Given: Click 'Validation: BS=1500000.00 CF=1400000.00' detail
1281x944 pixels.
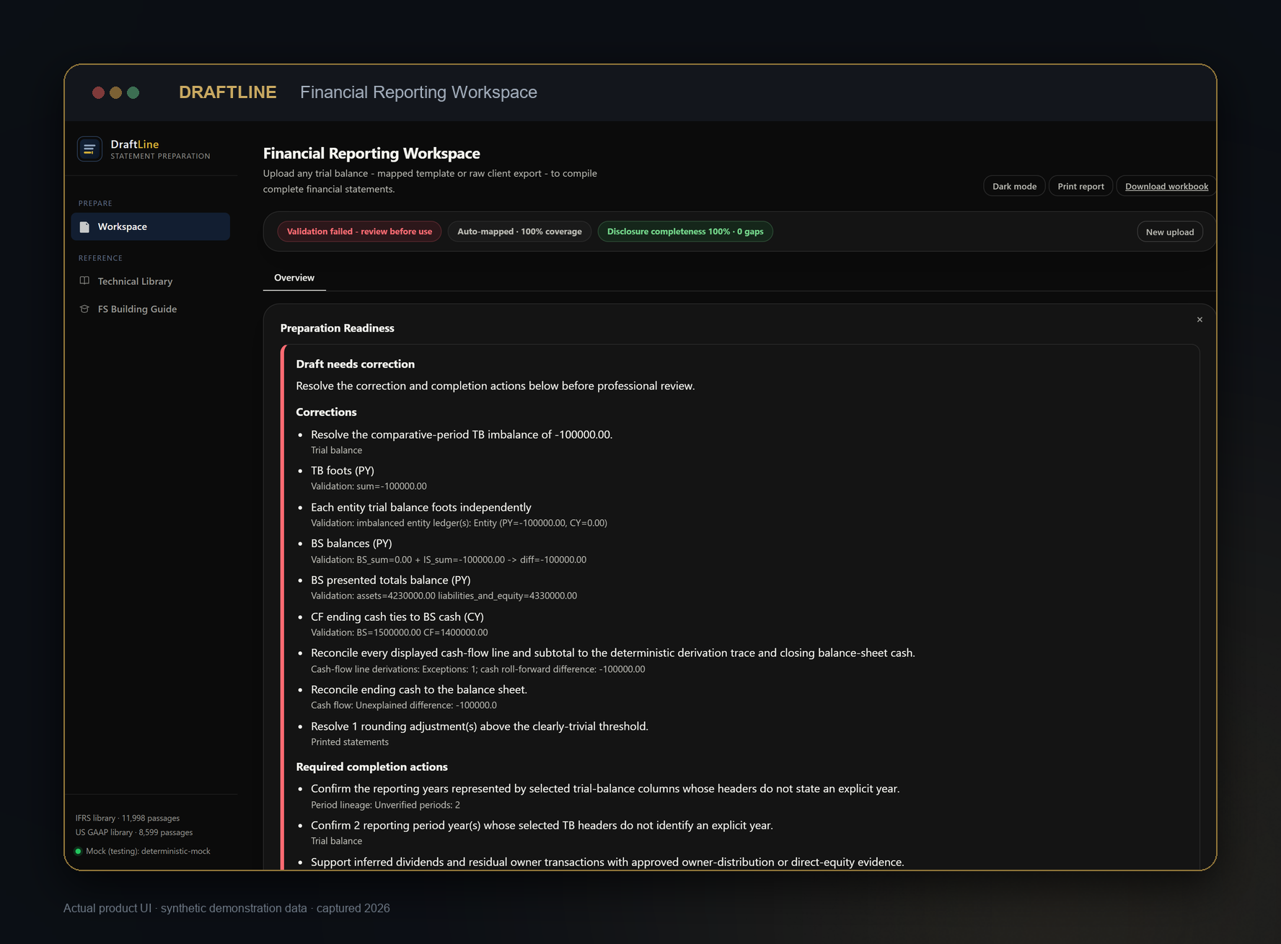Looking at the screenshot, I should (x=399, y=632).
